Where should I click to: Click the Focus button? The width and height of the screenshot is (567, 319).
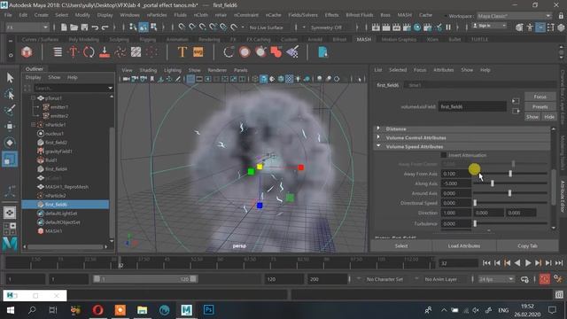point(540,97)
